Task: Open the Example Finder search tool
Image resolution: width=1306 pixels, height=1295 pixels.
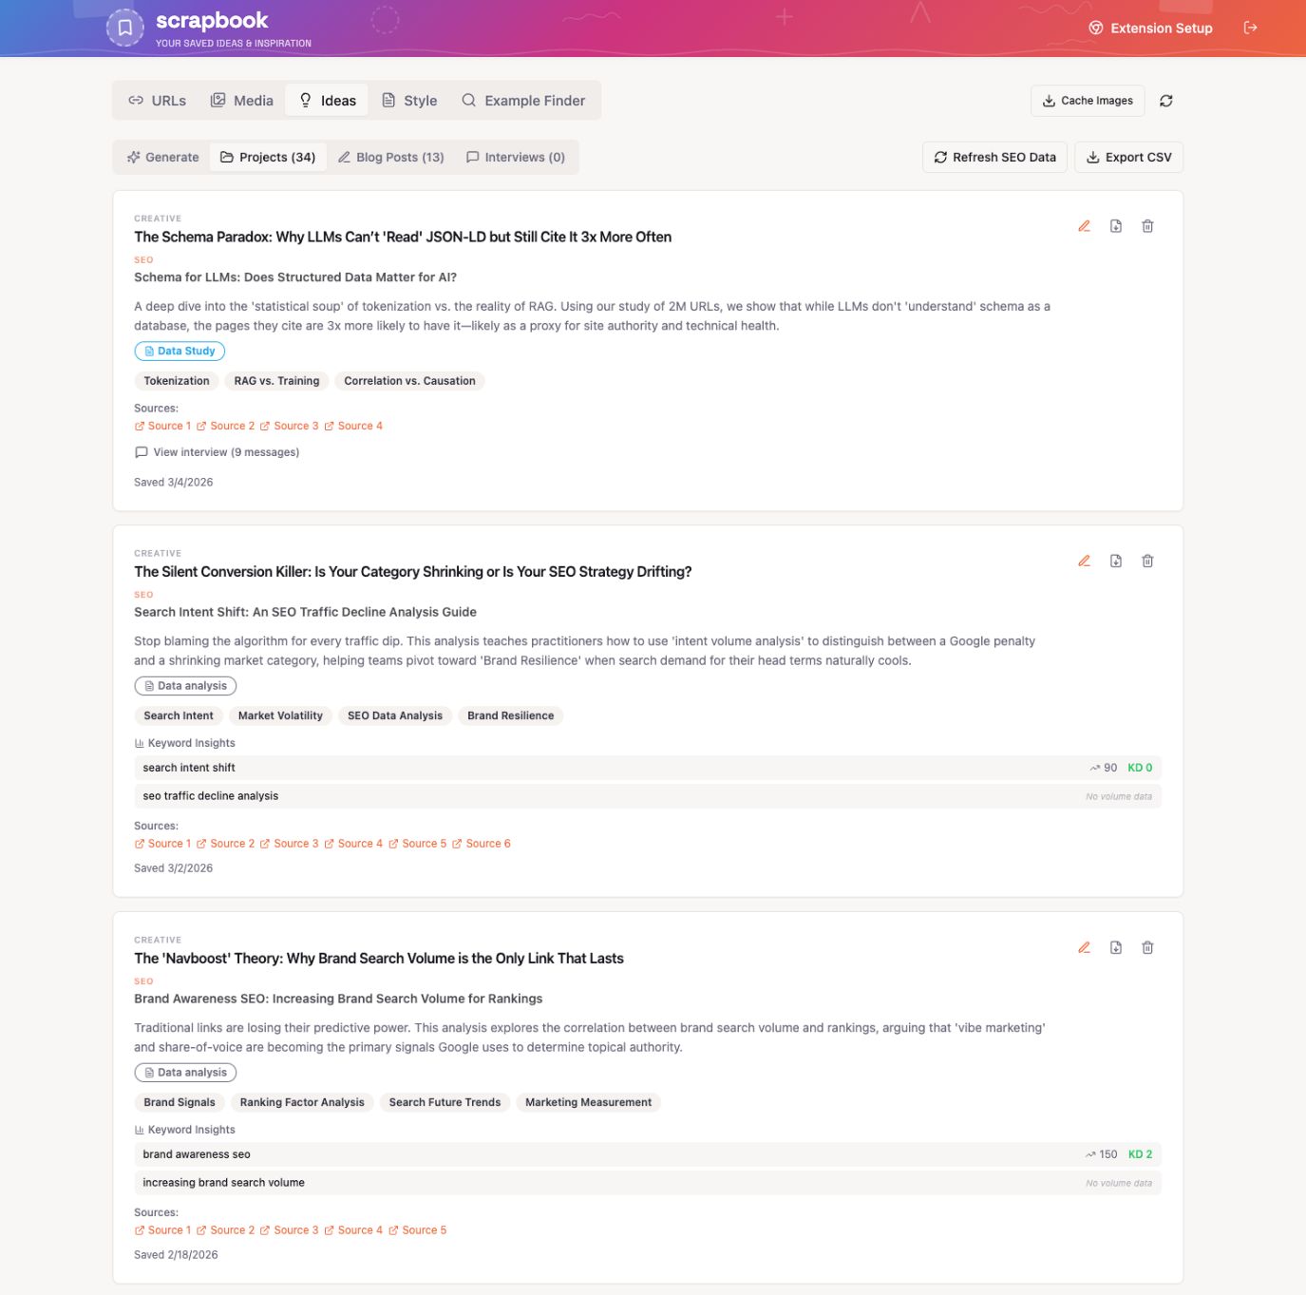Action: pos(523,100)
